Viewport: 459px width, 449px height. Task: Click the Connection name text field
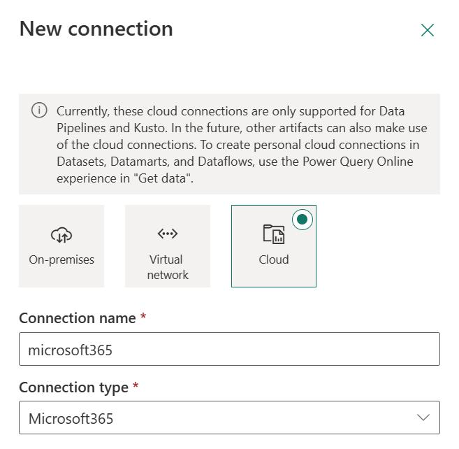click(x=229, y=349)
